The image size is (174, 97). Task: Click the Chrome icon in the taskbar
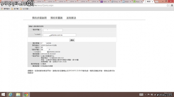(26, 95)
